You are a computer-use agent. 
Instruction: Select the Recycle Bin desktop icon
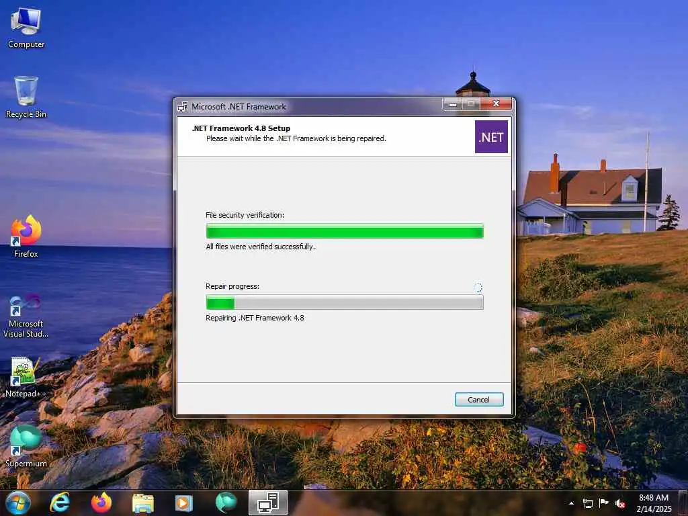pos(26,97)
